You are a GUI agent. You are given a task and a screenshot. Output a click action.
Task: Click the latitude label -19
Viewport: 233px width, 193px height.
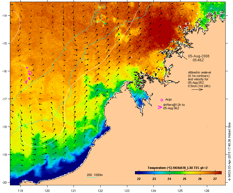4,155
